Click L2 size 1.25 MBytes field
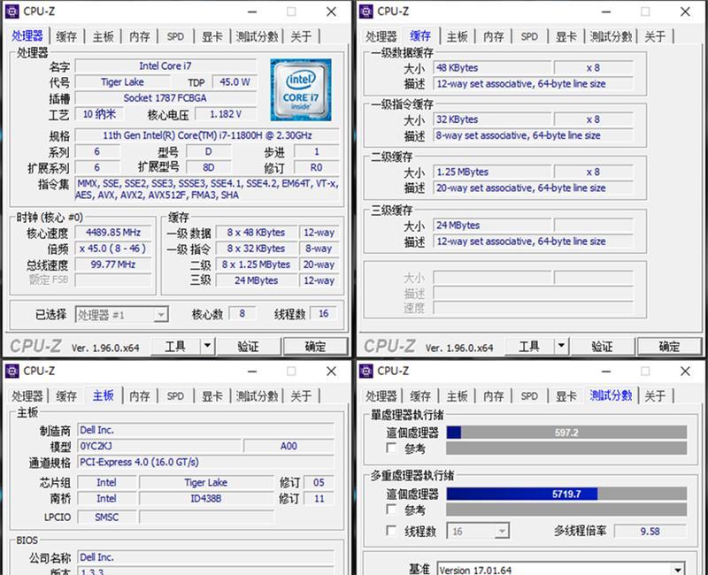Image resolution: width=708 pixels, height=575 pixels. pos(492,172)
